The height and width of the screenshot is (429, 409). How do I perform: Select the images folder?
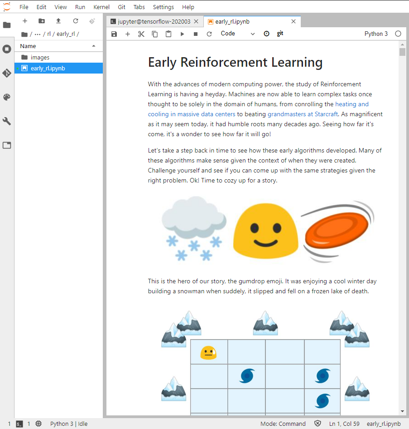pos(58,57)
